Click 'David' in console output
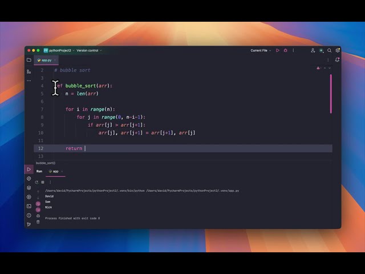This screenshot has width=365, height=274. [50, 196]
